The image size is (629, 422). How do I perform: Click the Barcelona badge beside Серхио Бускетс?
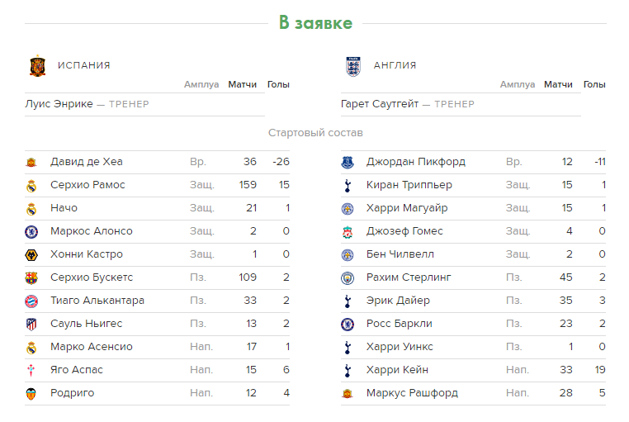point(31,278)
